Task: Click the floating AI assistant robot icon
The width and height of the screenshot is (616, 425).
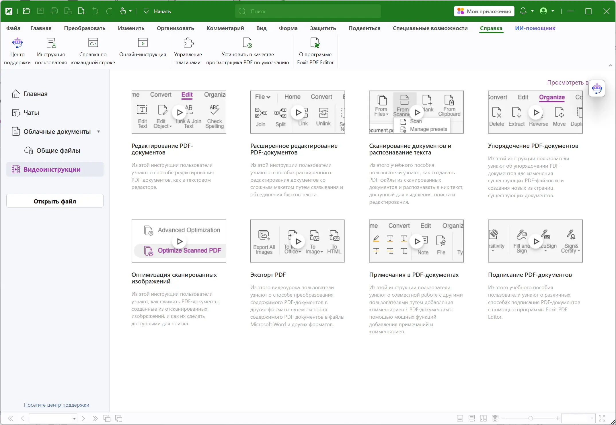Action: [x=597, y=88]
